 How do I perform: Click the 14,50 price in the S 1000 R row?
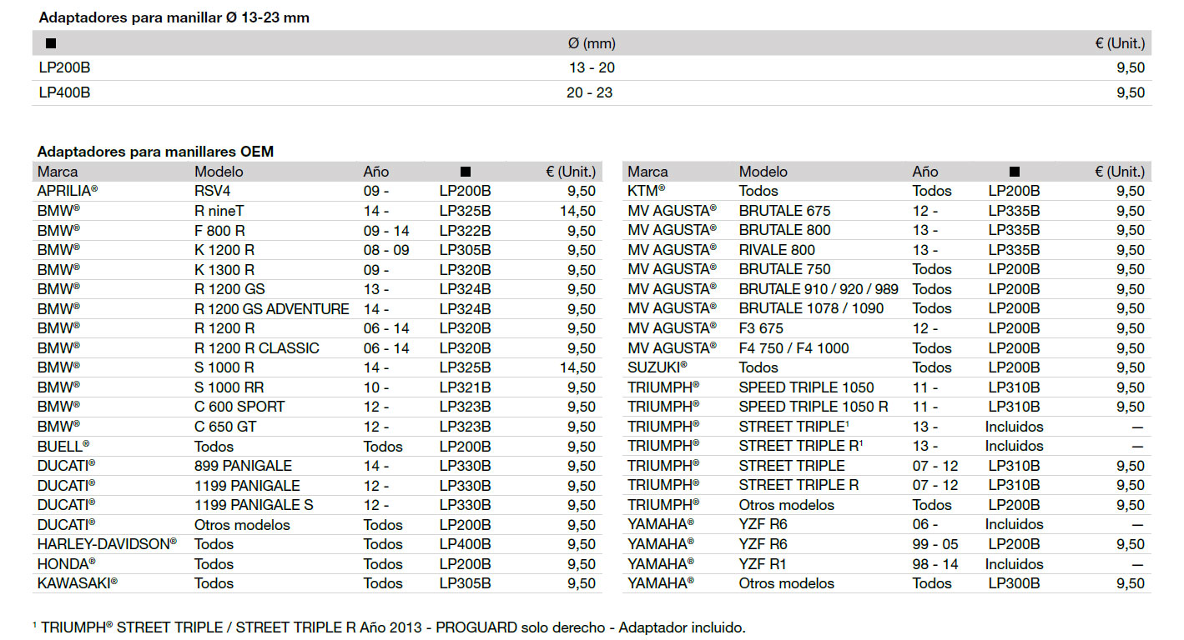(x=577, y=367)
